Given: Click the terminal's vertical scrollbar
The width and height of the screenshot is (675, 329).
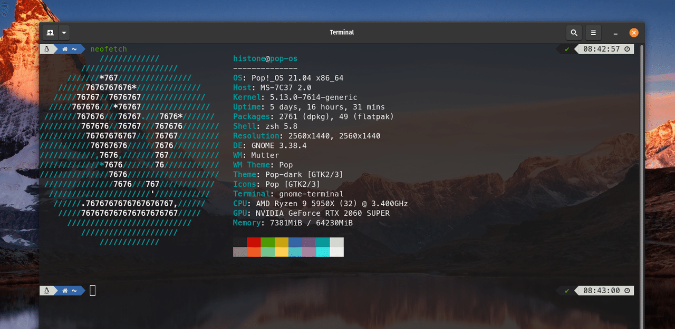Looking at the screenshot, I should click(x=641, y=184).
